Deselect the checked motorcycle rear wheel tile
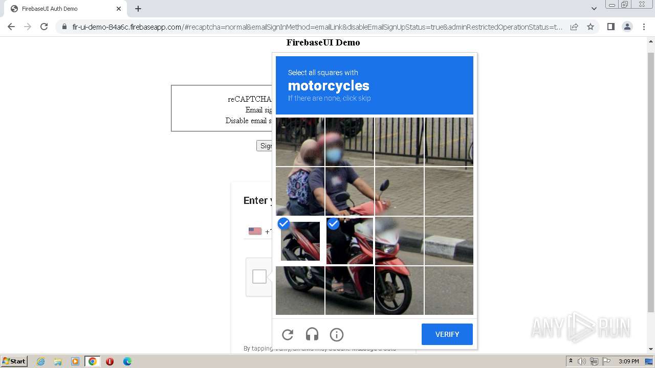Viewport: 655px width, 368px height. (x=300, y=241)
